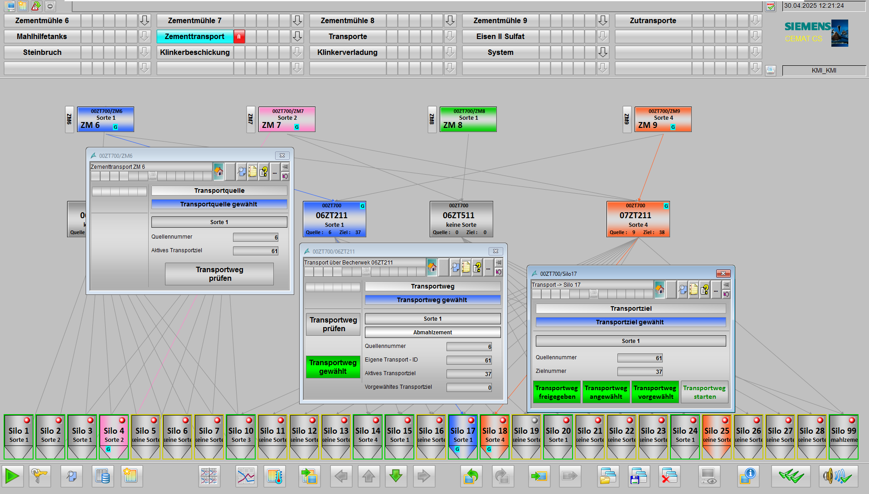
Task: Click the thermometer table icon
Action: point(275,476)
